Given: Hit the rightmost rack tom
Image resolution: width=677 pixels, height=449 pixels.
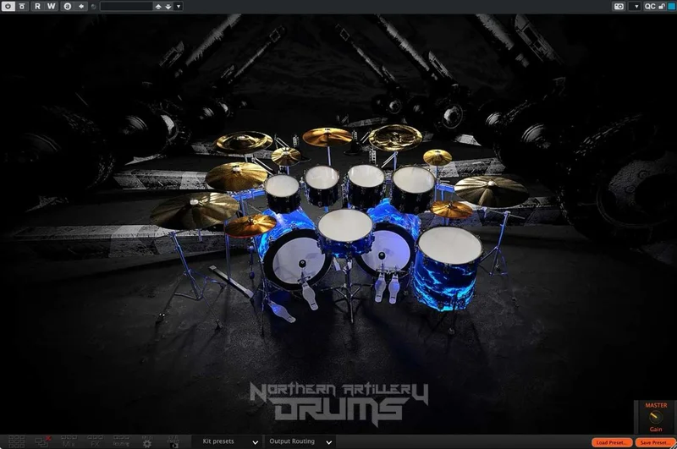Looking at the screenshot, I should [x=414, y=179].
